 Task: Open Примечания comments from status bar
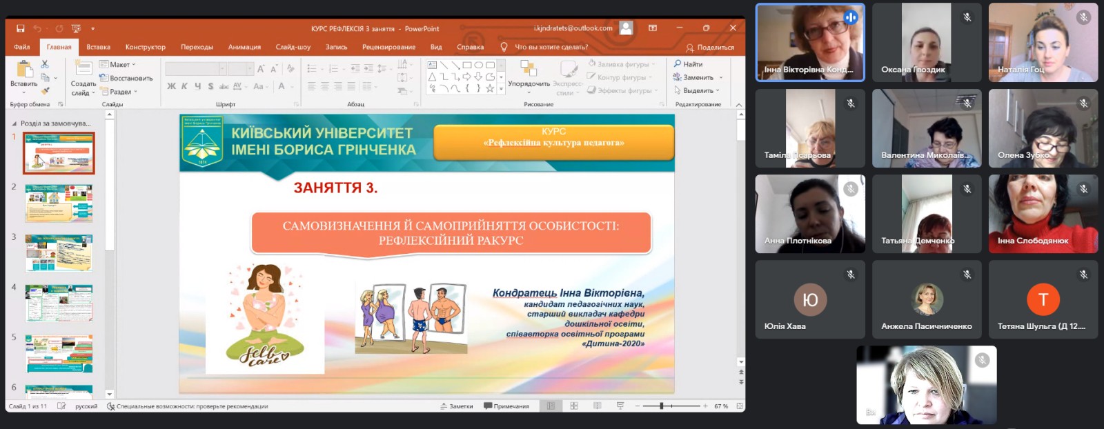click(x=506, y=406)
